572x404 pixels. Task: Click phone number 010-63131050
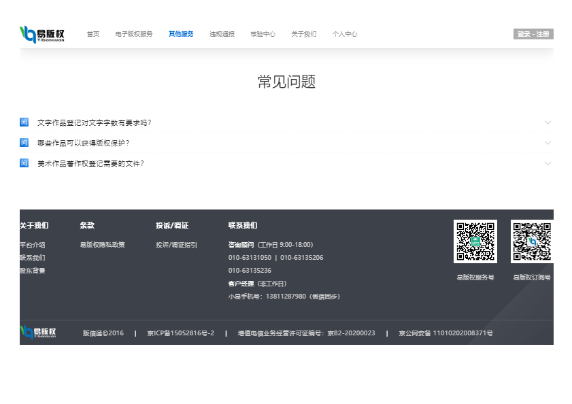point(250,258)
